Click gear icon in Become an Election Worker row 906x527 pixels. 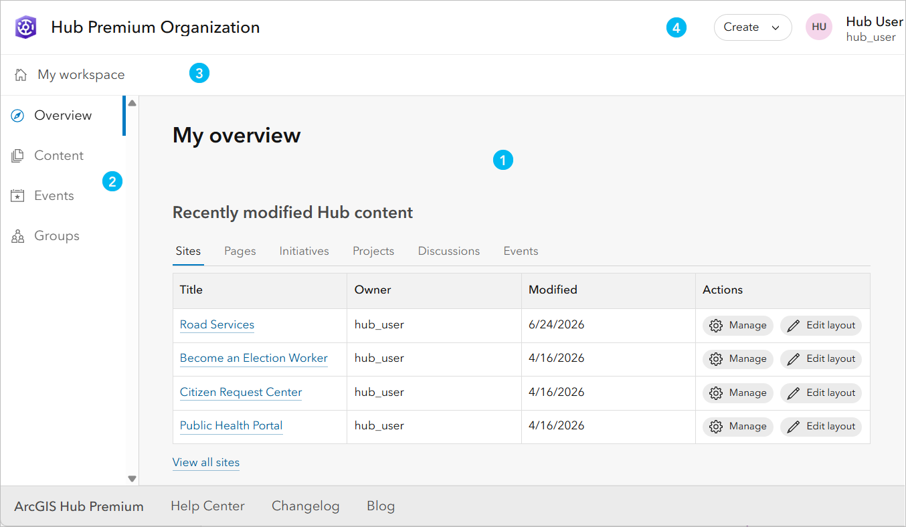(x=716, y=359)
